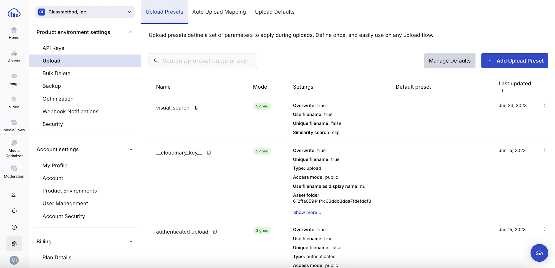This screenshot has width=555, height=268.
Task: Click Add Upload Preset button
Action: tap(515, 61)
